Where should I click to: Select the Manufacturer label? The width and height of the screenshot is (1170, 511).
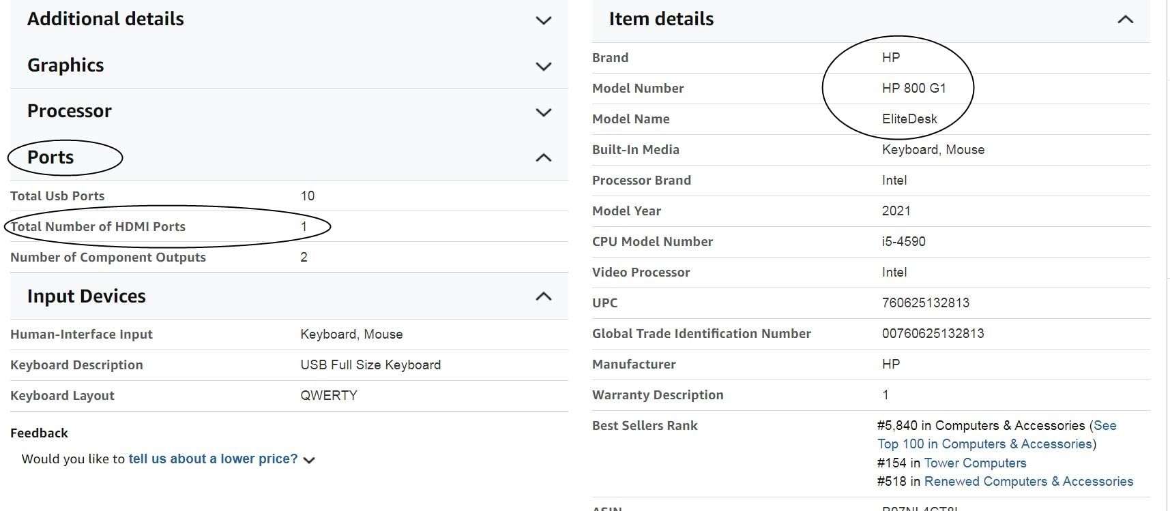[x=634, y=364]
